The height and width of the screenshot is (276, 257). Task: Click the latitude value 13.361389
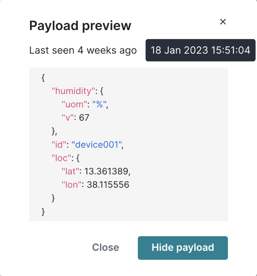coord(106,171)
